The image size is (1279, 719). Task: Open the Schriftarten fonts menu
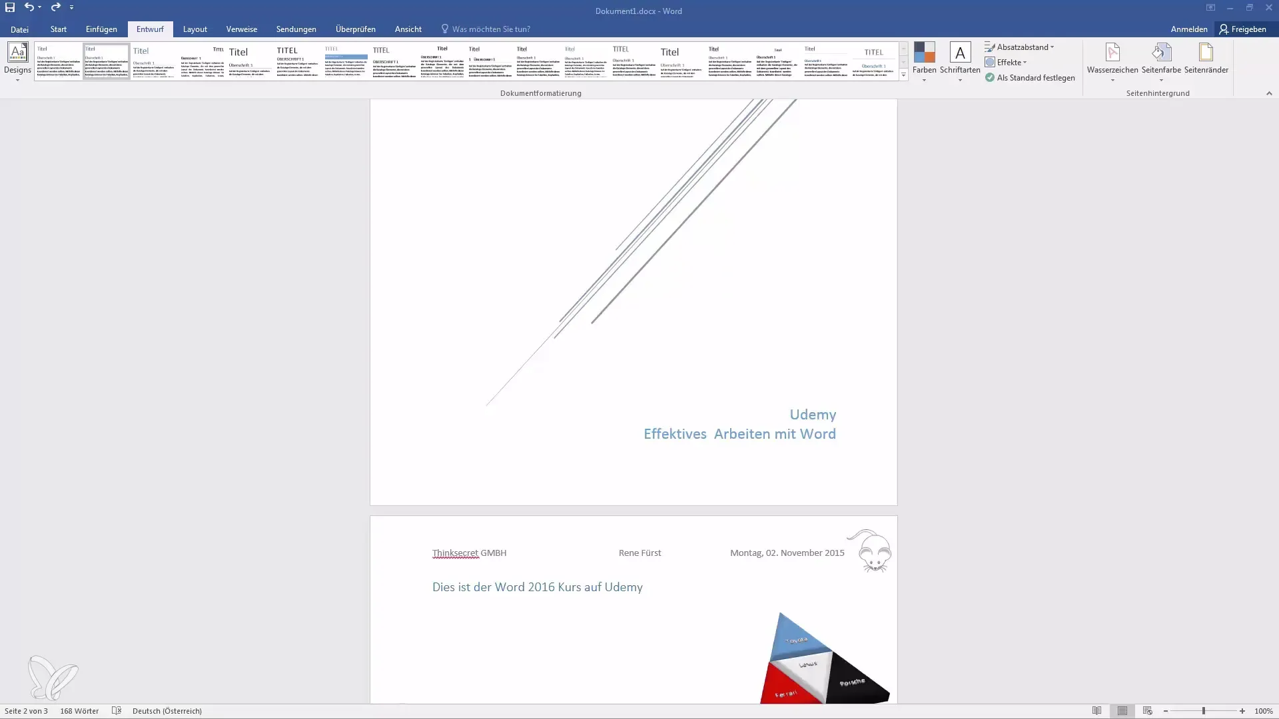click(x=960, y=62)
